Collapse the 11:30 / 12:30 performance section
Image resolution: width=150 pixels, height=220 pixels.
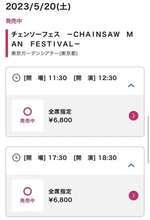131,85
